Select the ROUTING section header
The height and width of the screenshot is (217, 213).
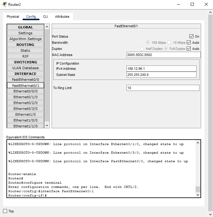25,45
